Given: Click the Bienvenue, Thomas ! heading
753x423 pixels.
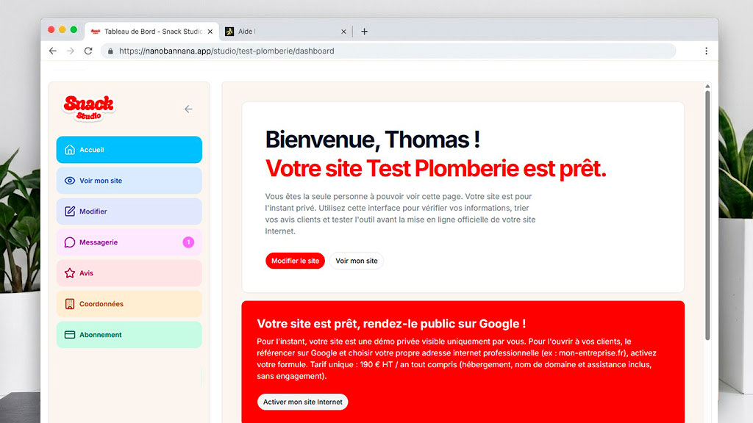Looking at the screenshot, I should (372, 140).
